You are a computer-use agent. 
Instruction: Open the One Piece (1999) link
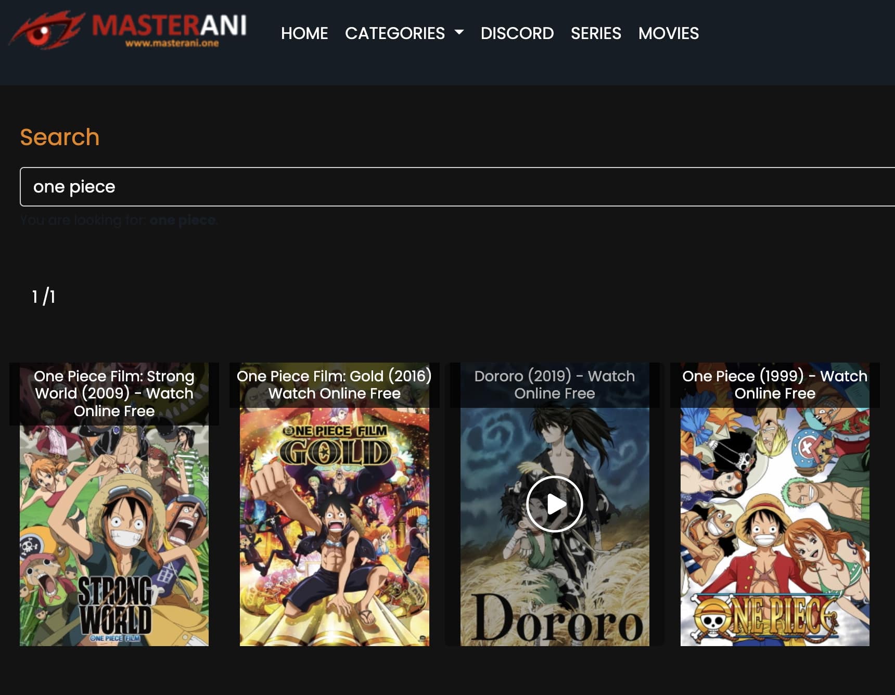coord(774,384)
